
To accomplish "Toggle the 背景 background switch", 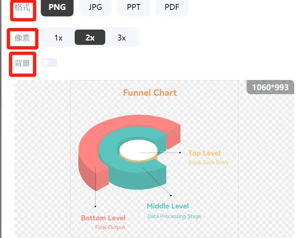I will click(x=49, y=63).
